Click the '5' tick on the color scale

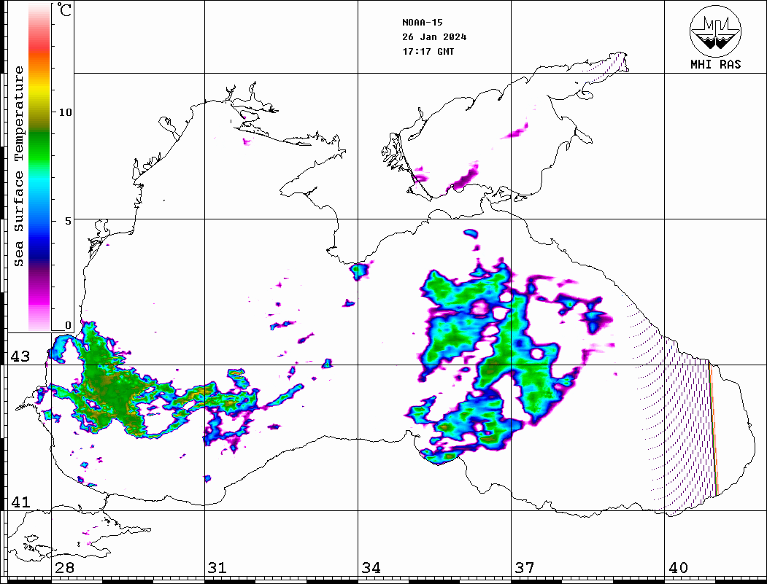tap(67, 221)
